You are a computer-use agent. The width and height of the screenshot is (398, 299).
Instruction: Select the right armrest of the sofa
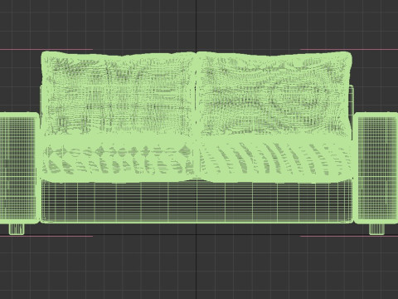tap(376, 168)
